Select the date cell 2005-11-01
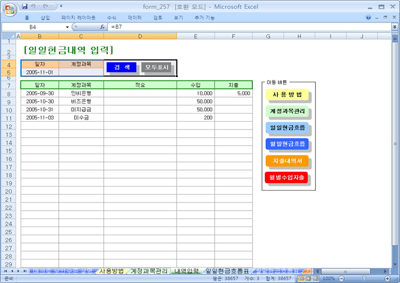400x283 pixels. [39, 72]
